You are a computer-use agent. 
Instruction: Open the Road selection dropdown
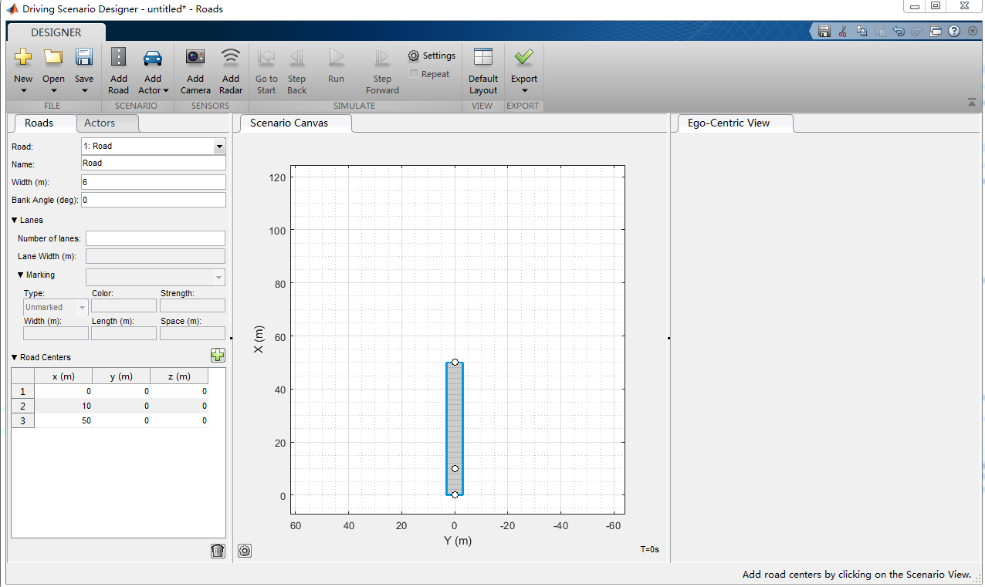pos(219,146)
